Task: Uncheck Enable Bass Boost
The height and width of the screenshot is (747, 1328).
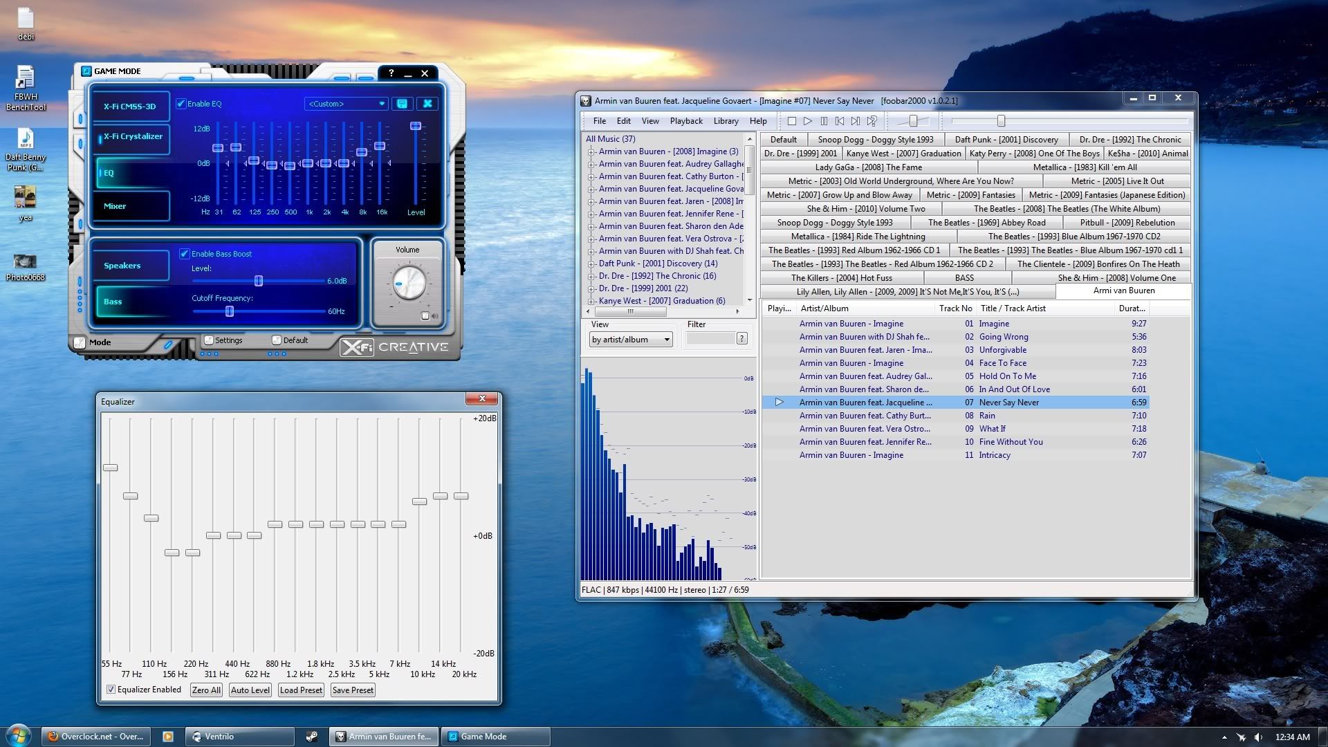Action: (185, 253)
